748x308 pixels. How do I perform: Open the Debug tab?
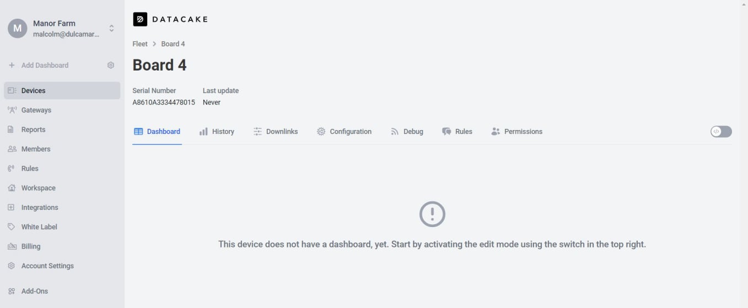(407, 132)
